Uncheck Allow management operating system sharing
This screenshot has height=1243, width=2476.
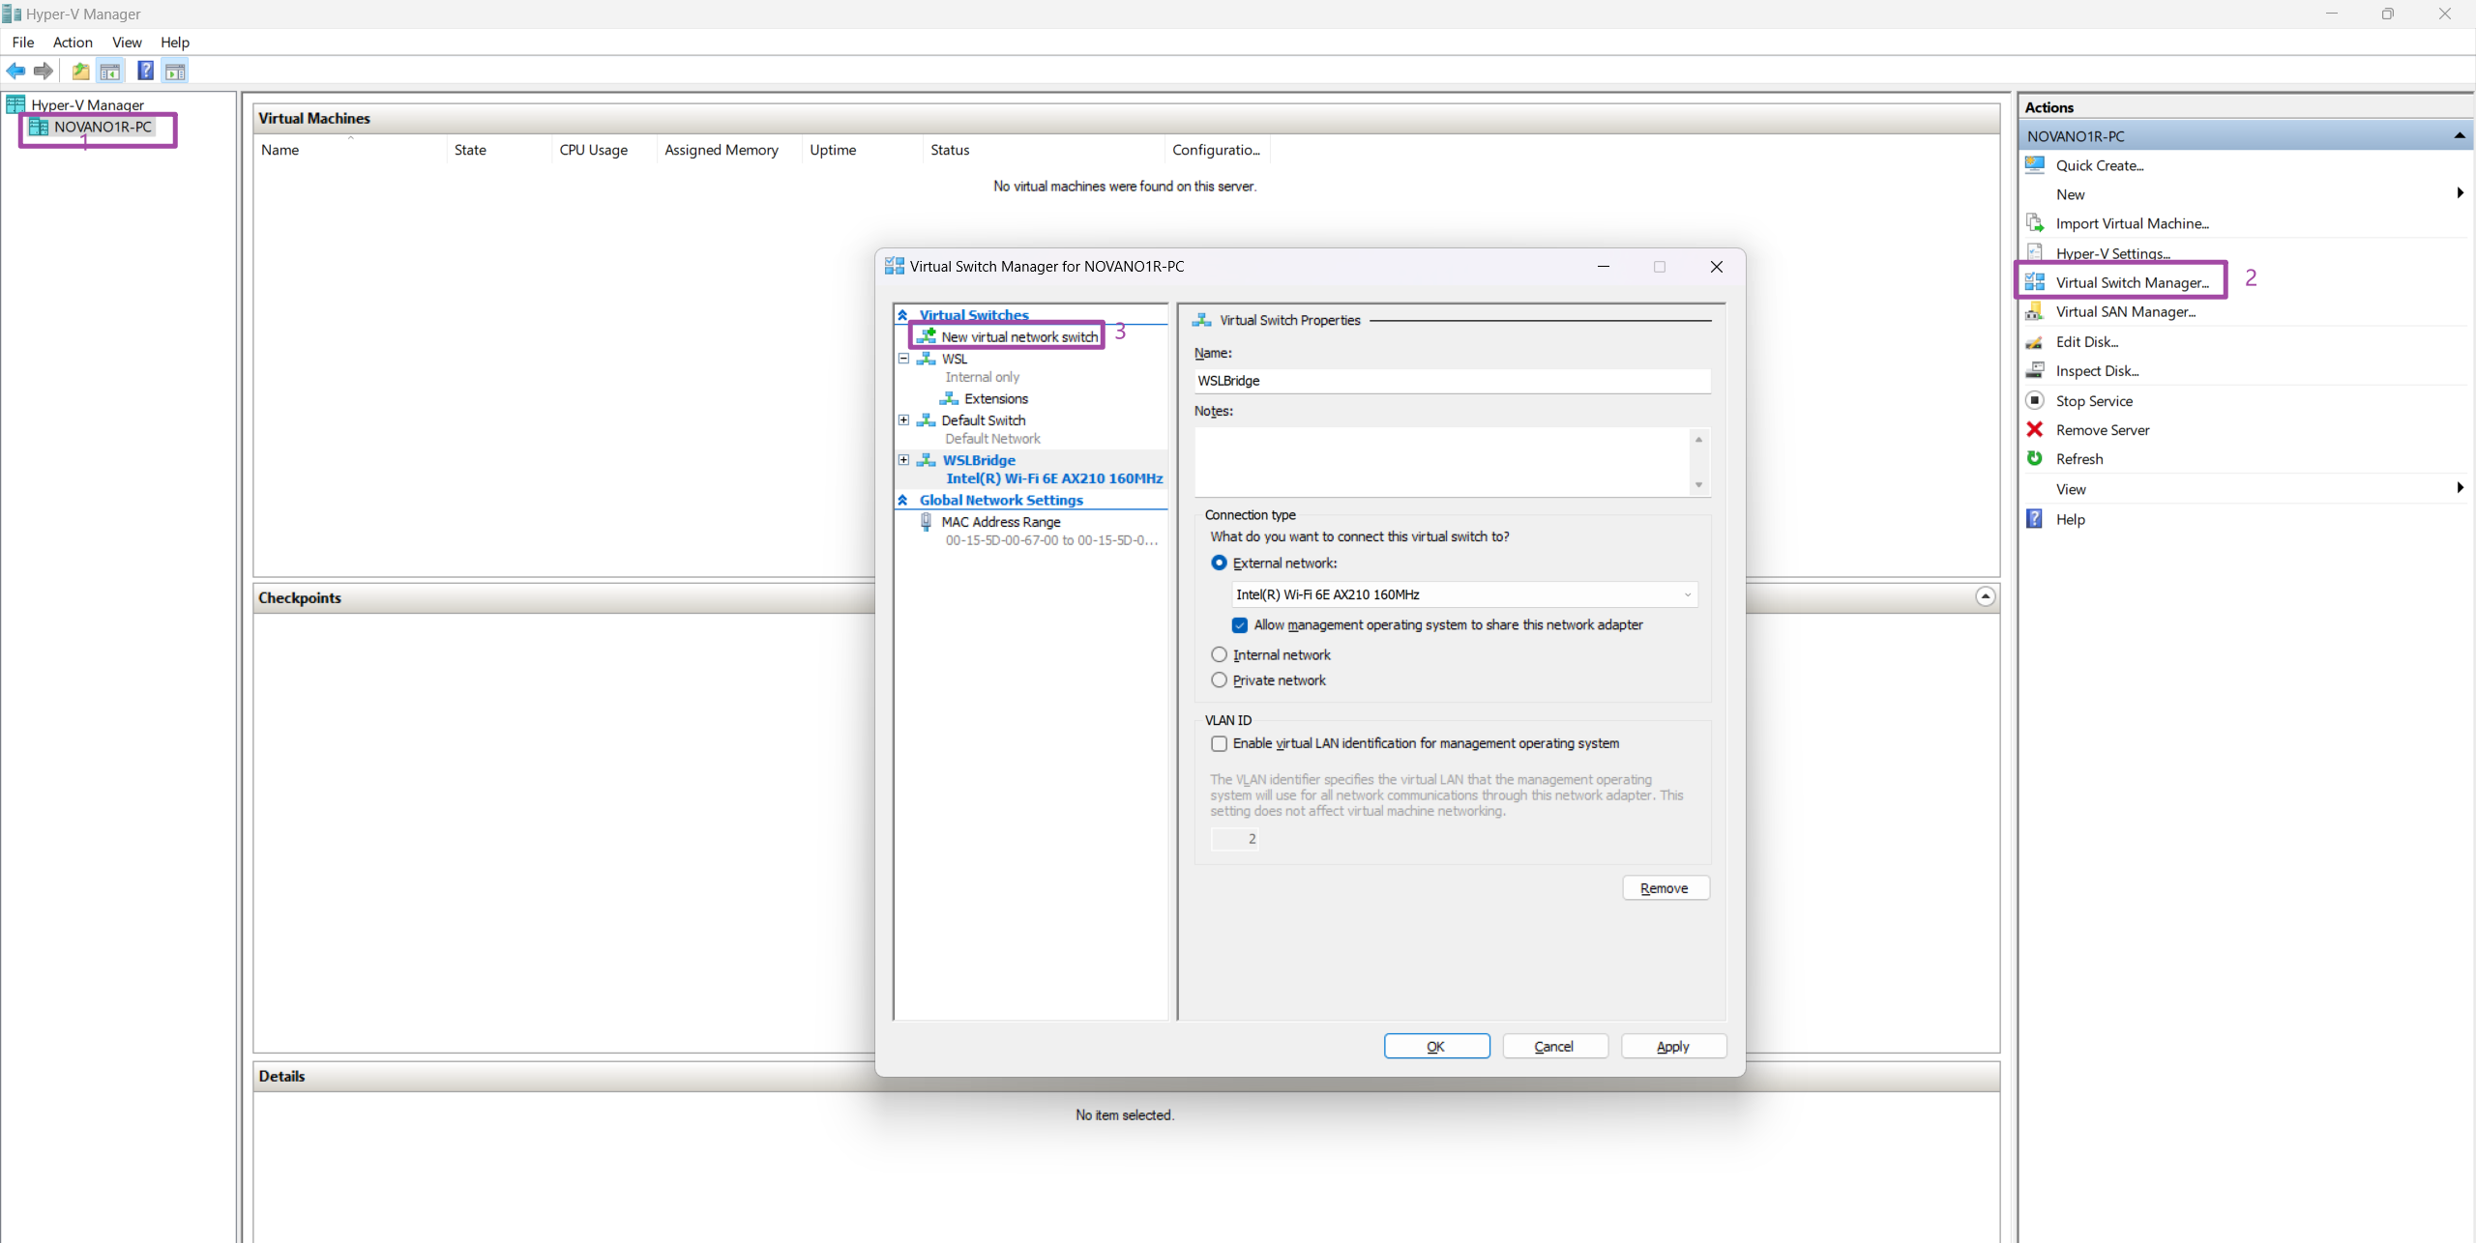[1240, 625]
